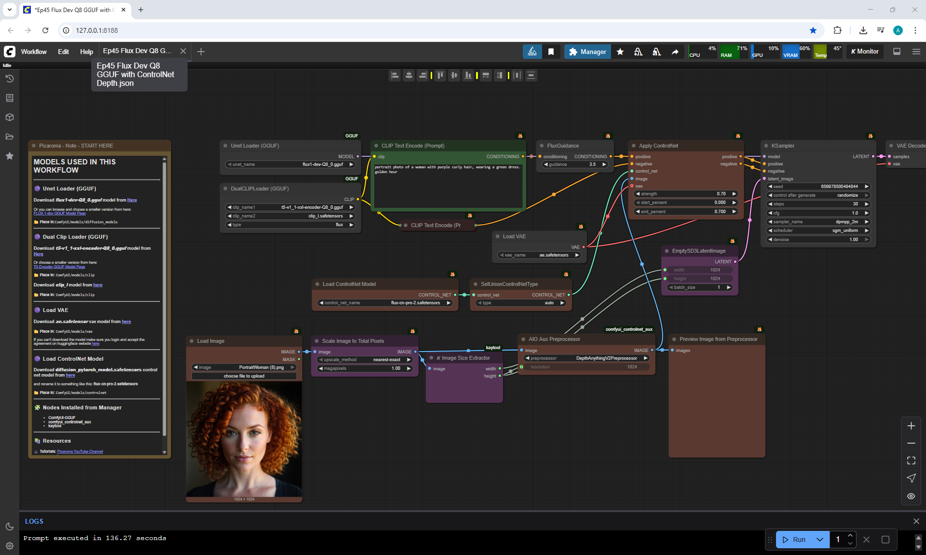
Task: Click the ControlNet strength 0.70 slider
Action: pos(685,194)
